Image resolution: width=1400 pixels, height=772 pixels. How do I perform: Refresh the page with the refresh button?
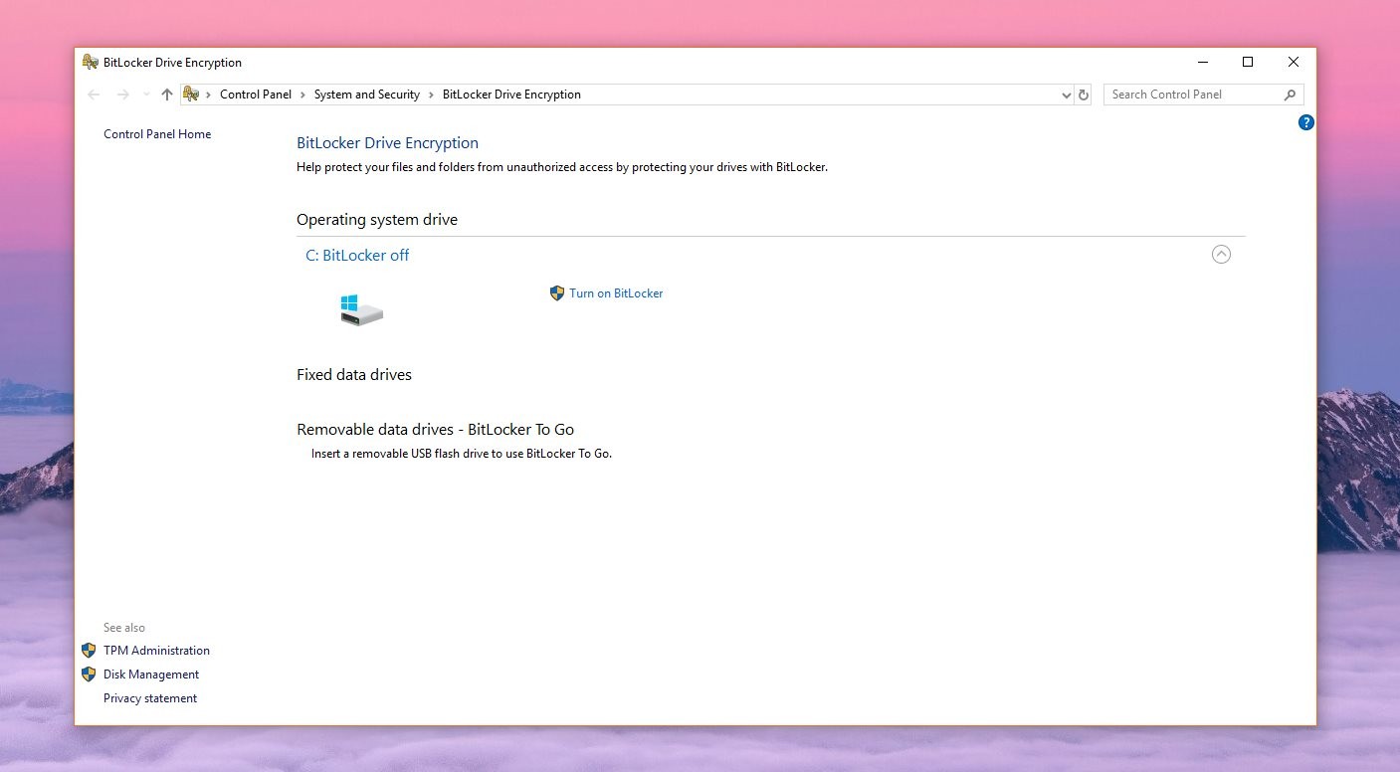[x=1084, y=95]
